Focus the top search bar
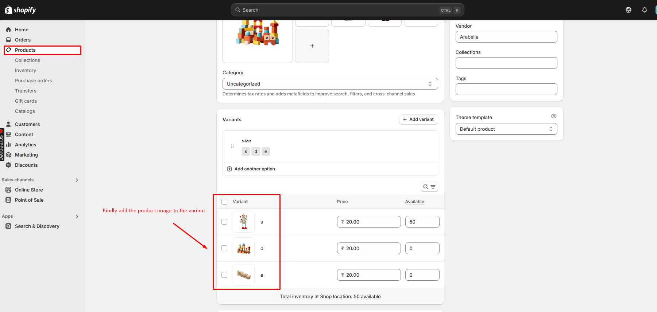This screenshot has height=312, width=657. (347, 10)
